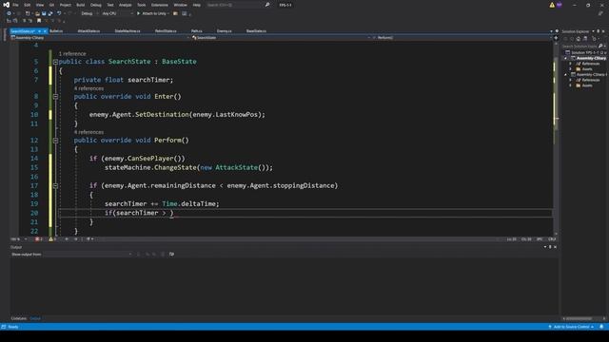Open the Tools menu

[x=142, y=5]
